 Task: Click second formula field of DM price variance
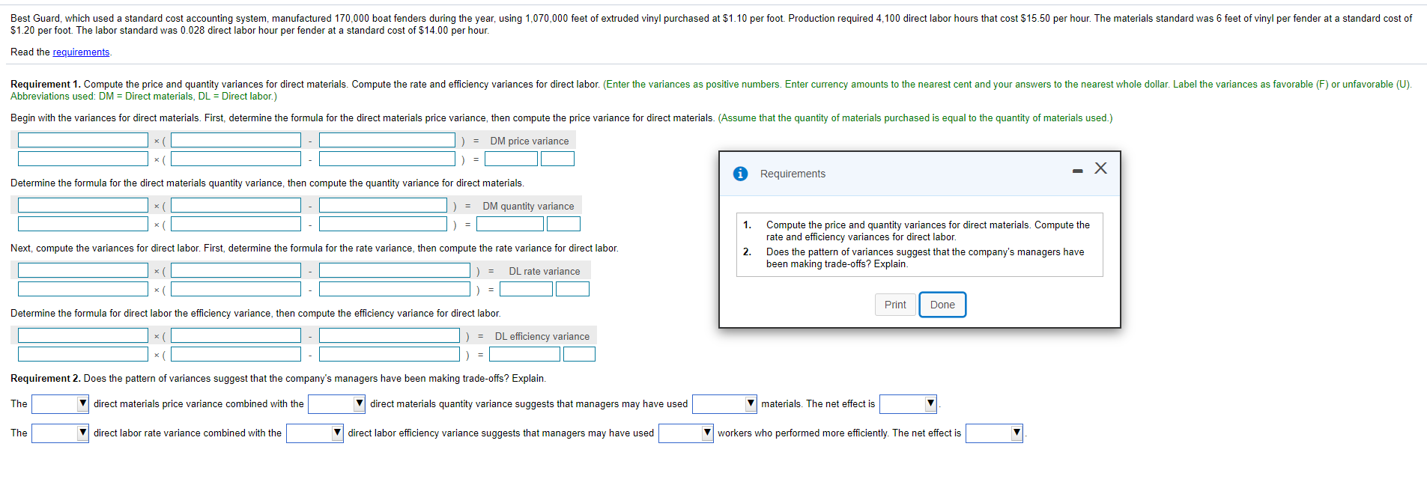point(236,140)
